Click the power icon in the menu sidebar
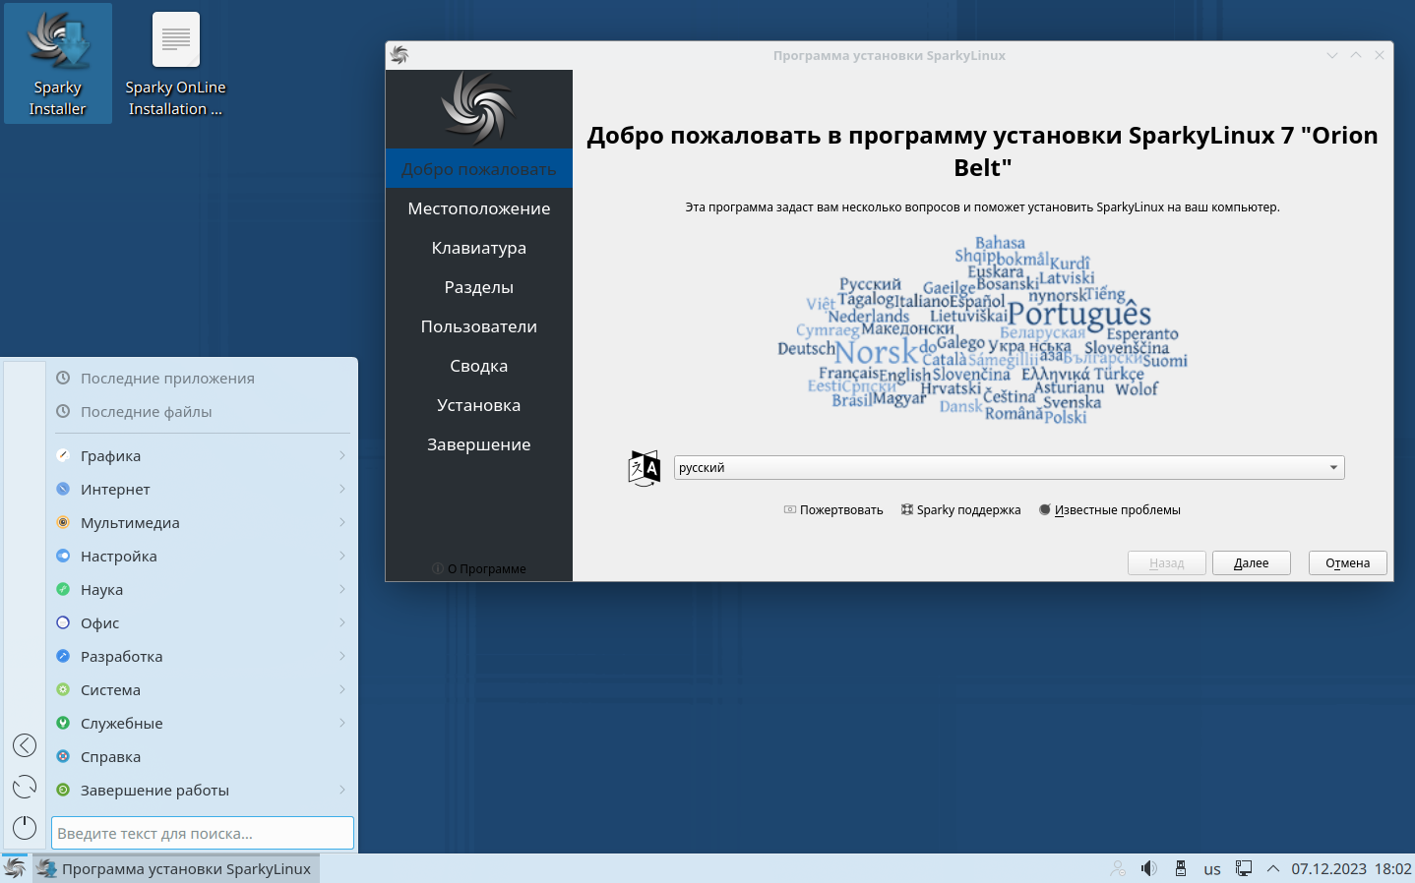The image size is (1415, 883). [25, 828]
